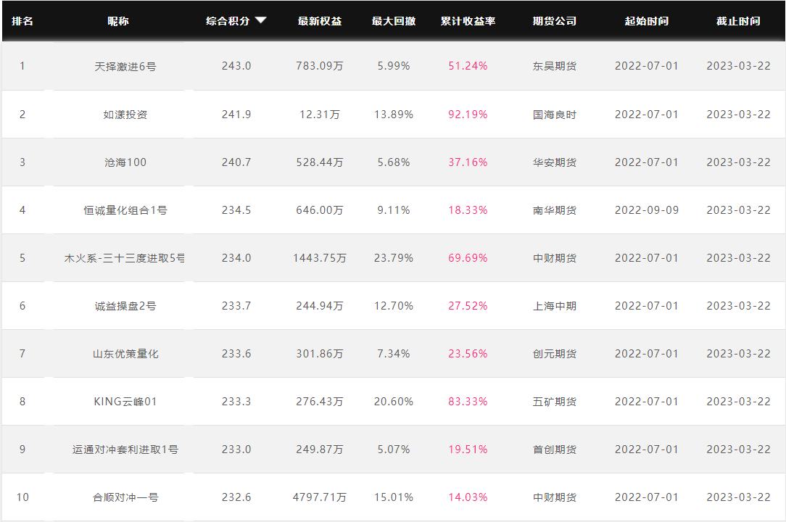Select the 23.56% cumulative return value
This screenshot has height=522, width=786.
[468, 354]
